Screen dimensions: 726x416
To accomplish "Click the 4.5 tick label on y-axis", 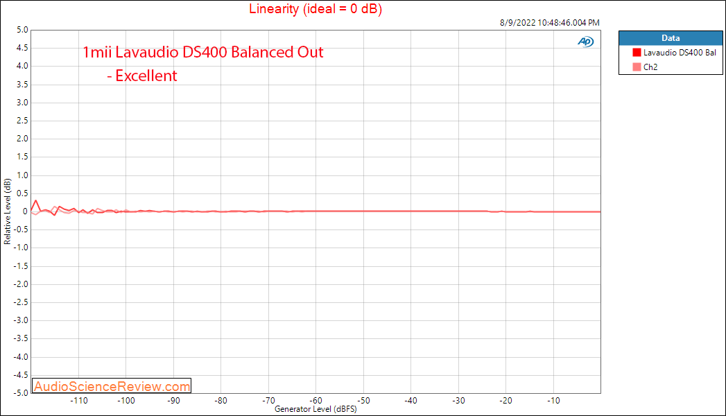I will [22, 48].
